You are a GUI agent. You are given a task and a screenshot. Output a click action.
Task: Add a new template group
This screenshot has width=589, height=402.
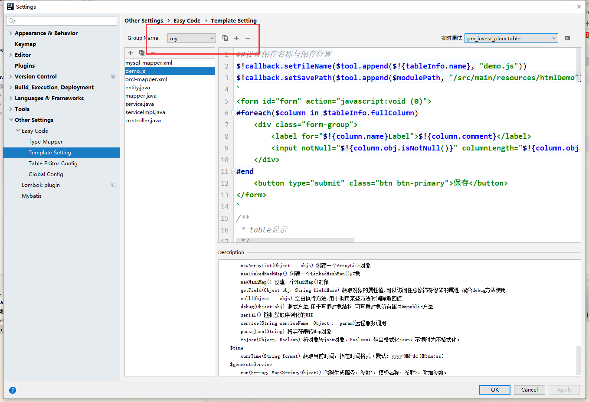[x=236, y=38]
